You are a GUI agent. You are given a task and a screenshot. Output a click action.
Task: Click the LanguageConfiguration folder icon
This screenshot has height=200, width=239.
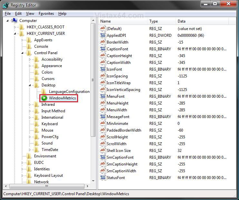[x=44, y=92]
